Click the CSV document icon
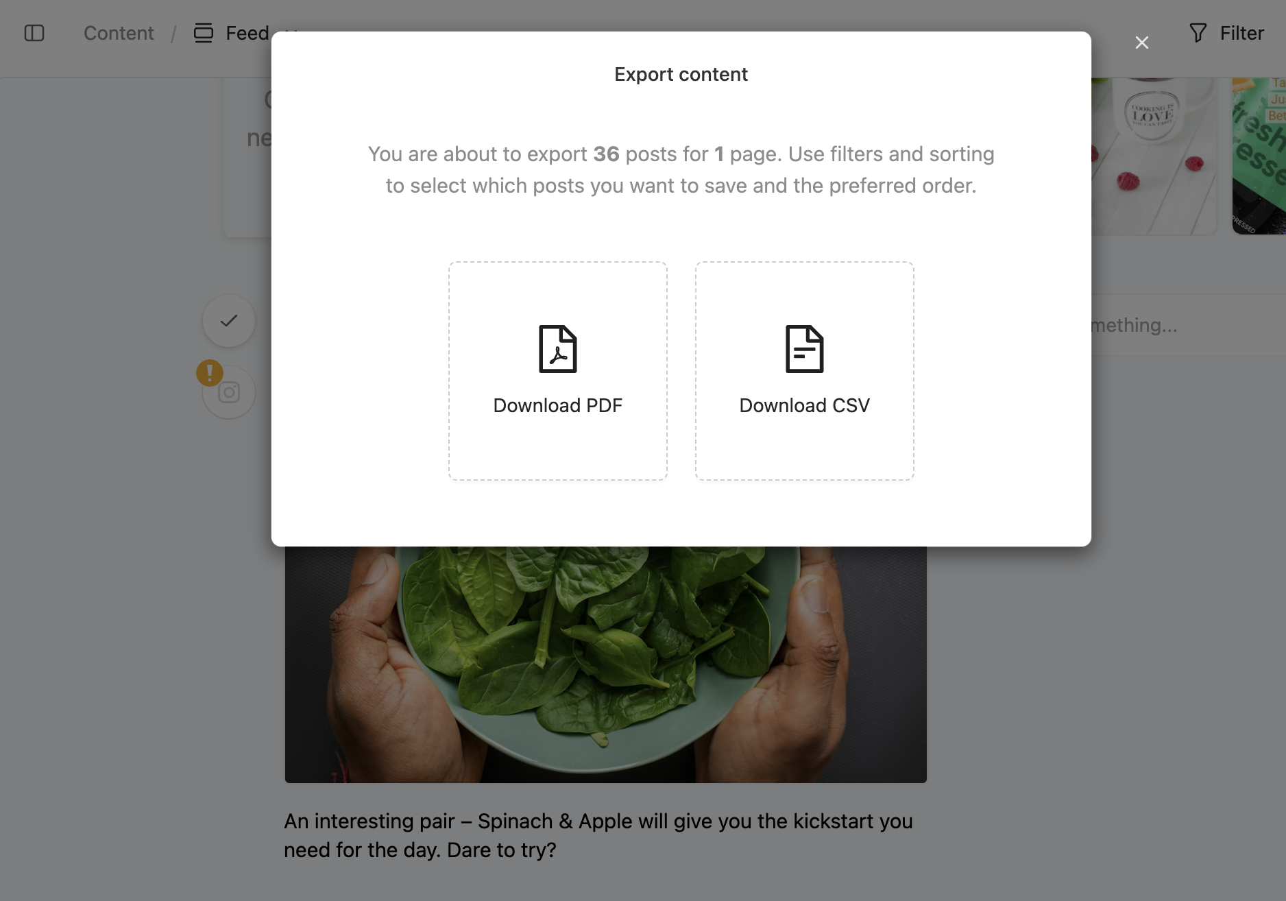Viewport: 1286px width, 901px height. click(x=804, y=349)
